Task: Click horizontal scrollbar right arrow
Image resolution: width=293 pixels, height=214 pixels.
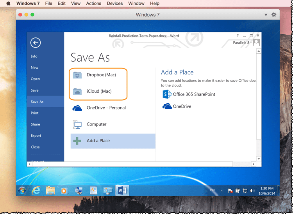Action: click(254, 164)
